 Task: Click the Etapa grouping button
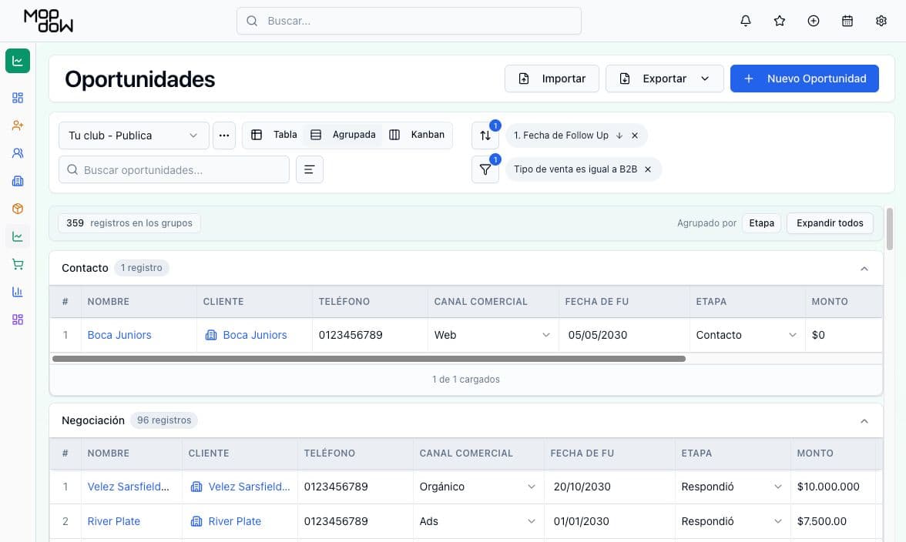point(761,222)
